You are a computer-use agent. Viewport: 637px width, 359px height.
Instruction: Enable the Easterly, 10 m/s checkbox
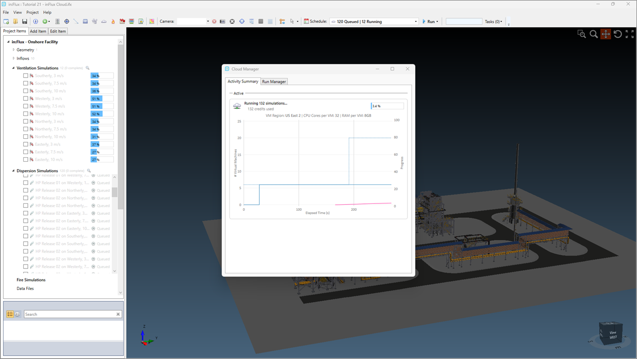click(x=26, y=160)
